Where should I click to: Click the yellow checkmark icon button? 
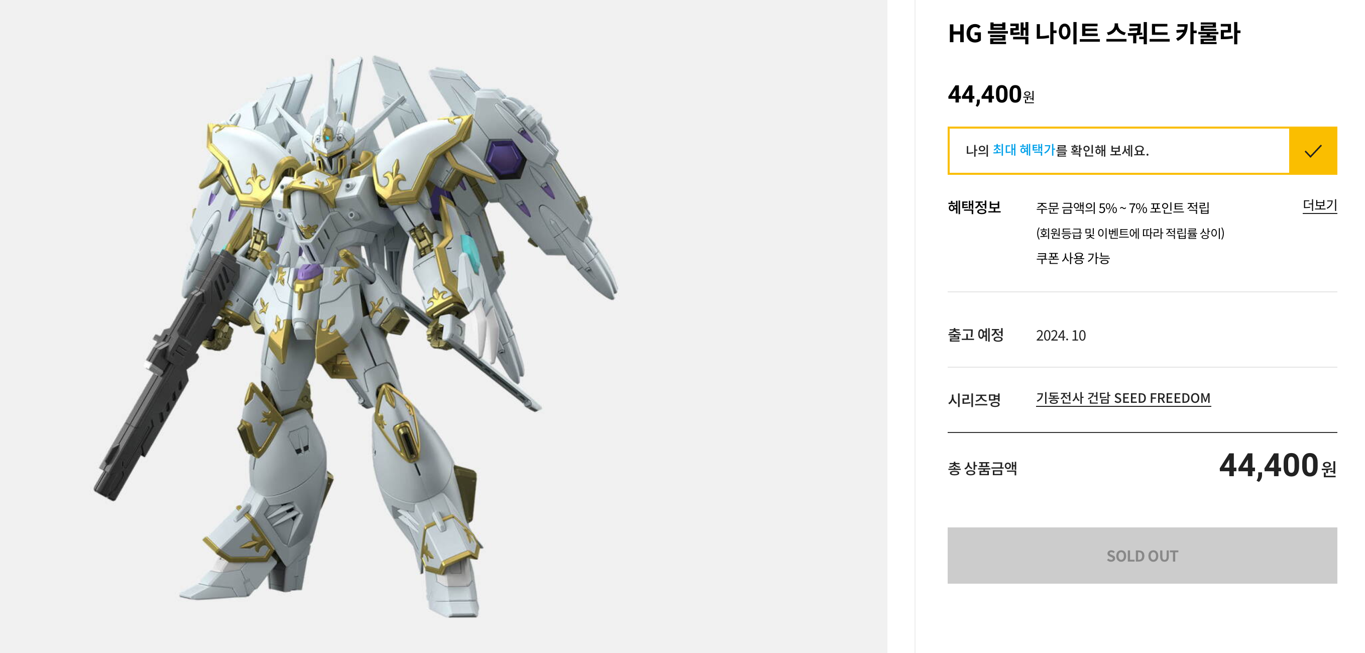click(1313, 151)
